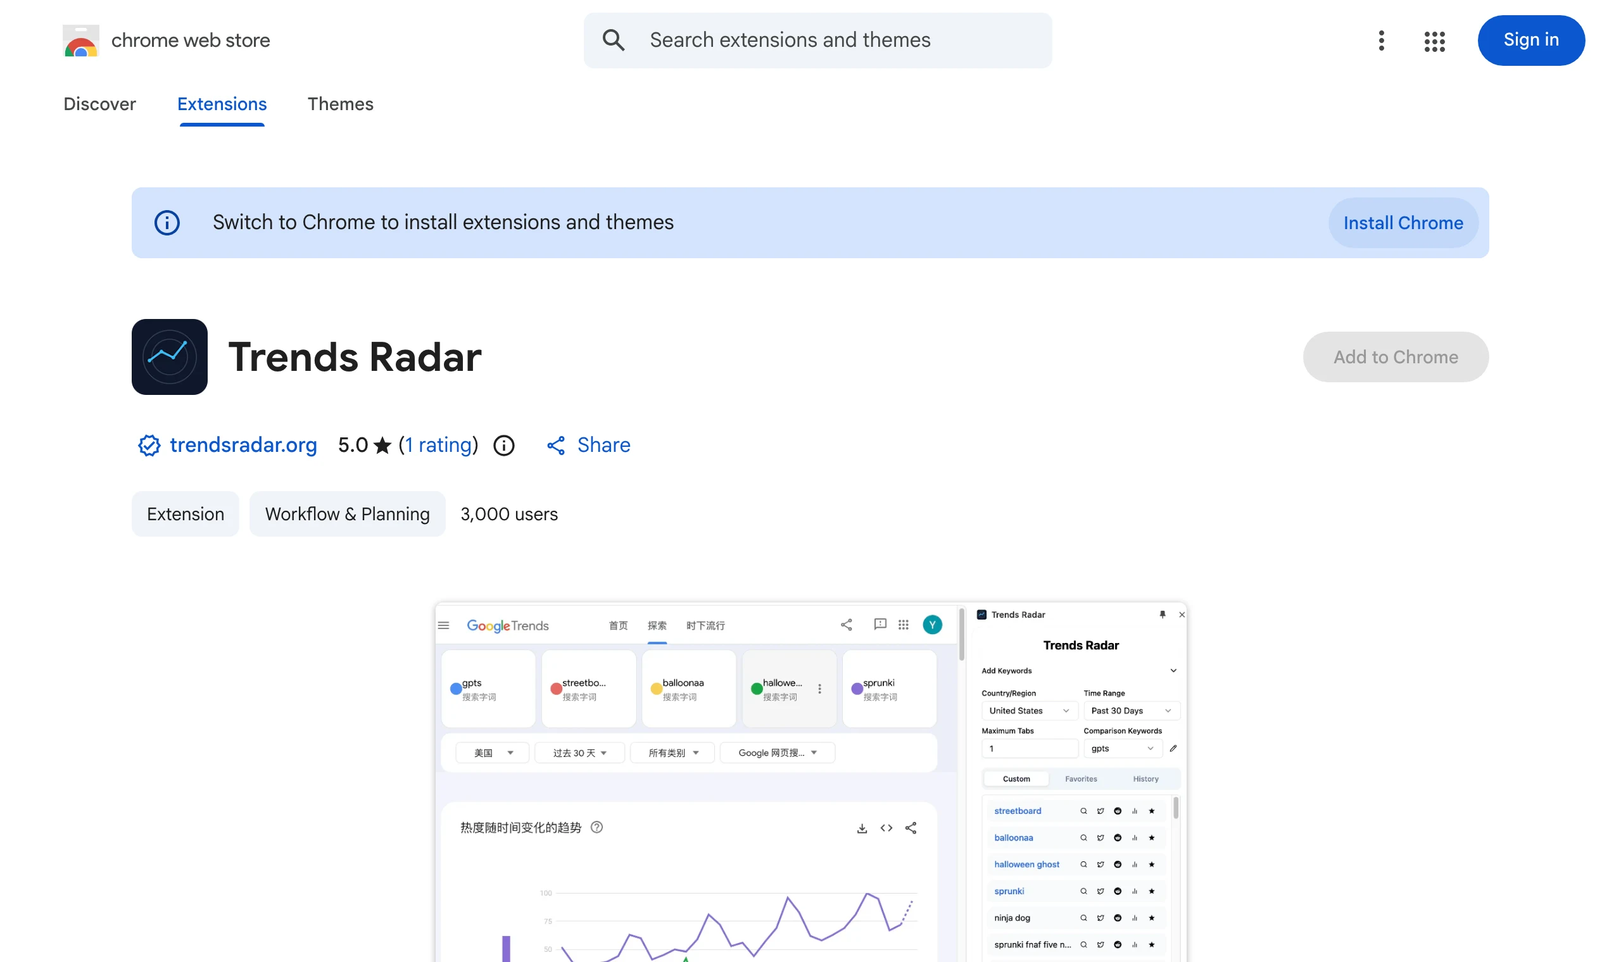Click the verified publisher badge icon
This screenshot has width=1621, height=962.
coord(149,446)
